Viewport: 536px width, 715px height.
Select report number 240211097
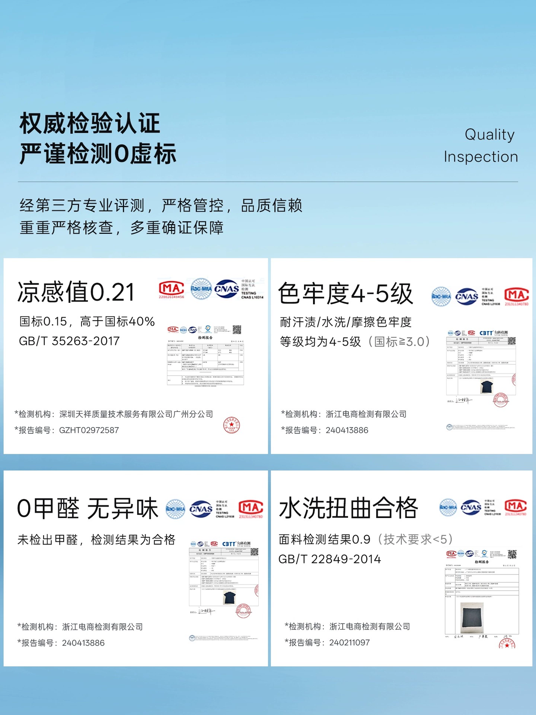pyautogui.click(x=350, y=642)
